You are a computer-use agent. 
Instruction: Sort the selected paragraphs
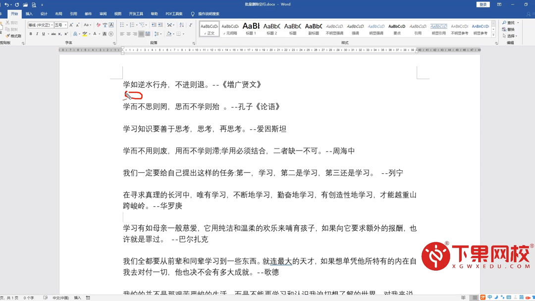pos(182,25)
